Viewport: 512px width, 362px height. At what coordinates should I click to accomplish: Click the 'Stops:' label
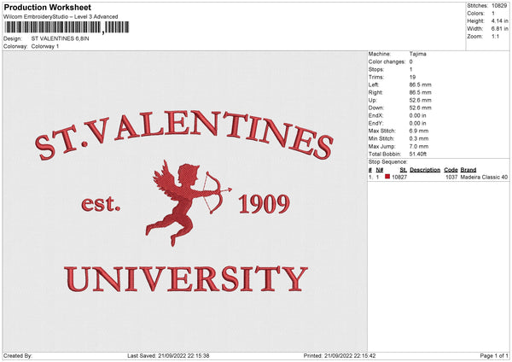click(376, 69)
